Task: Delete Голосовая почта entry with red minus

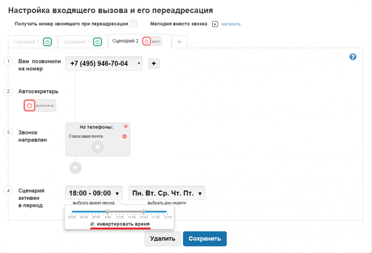Action: (x=125, y=136)
